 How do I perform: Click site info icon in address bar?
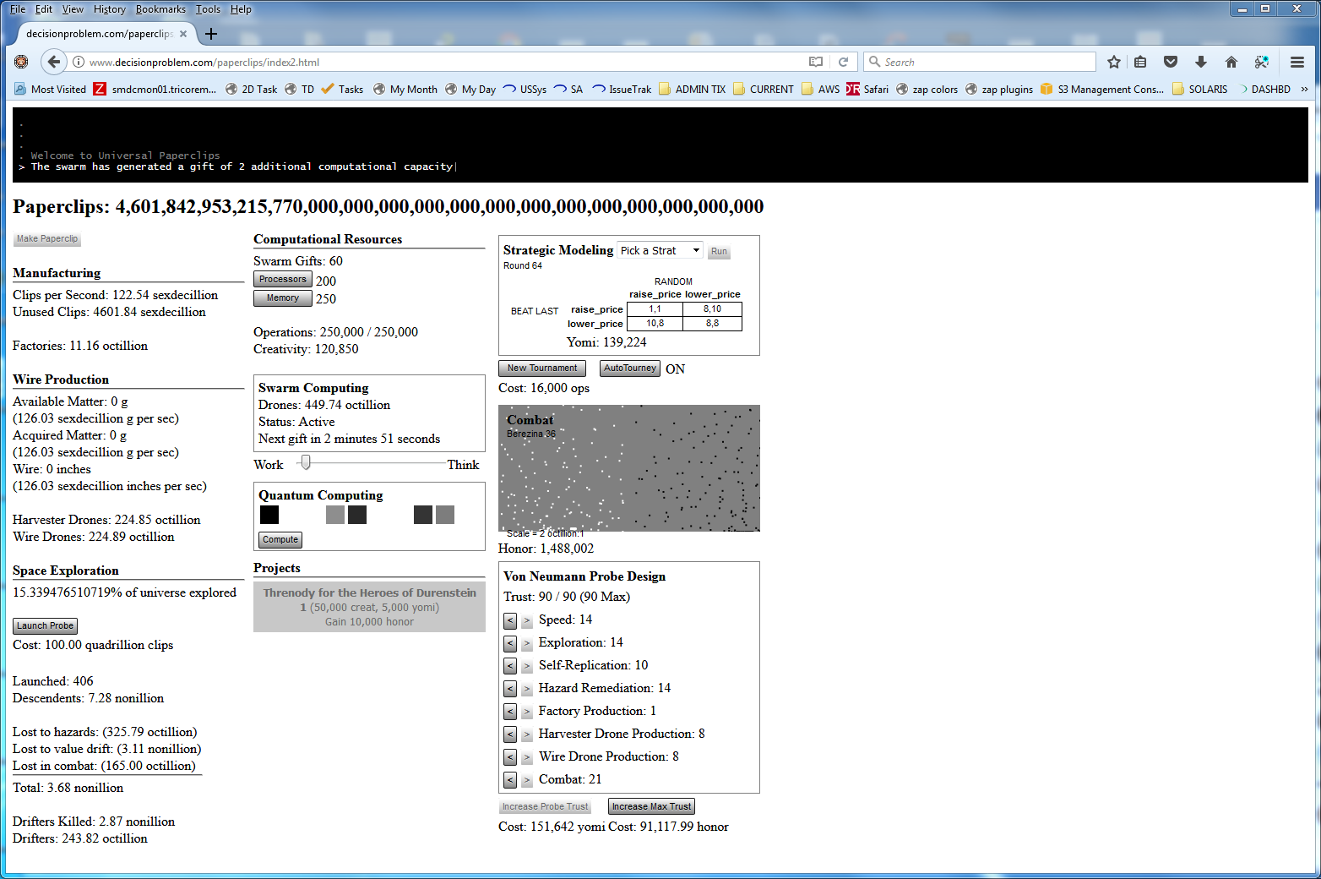[79, 62]
